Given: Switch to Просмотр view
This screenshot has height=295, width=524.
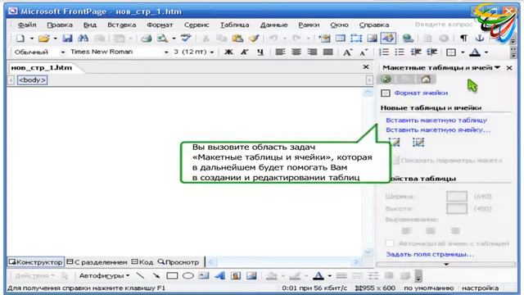Looking at the screenshot, I should (178, 262).
